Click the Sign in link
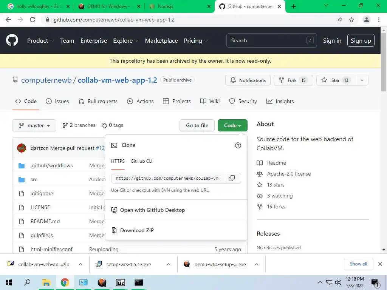The image size is (387, 290). click(332, 41)
